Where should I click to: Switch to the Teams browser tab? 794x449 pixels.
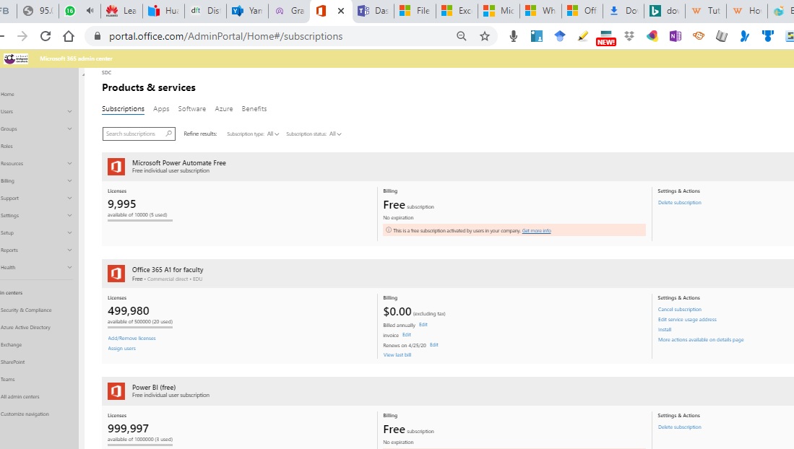373,11
